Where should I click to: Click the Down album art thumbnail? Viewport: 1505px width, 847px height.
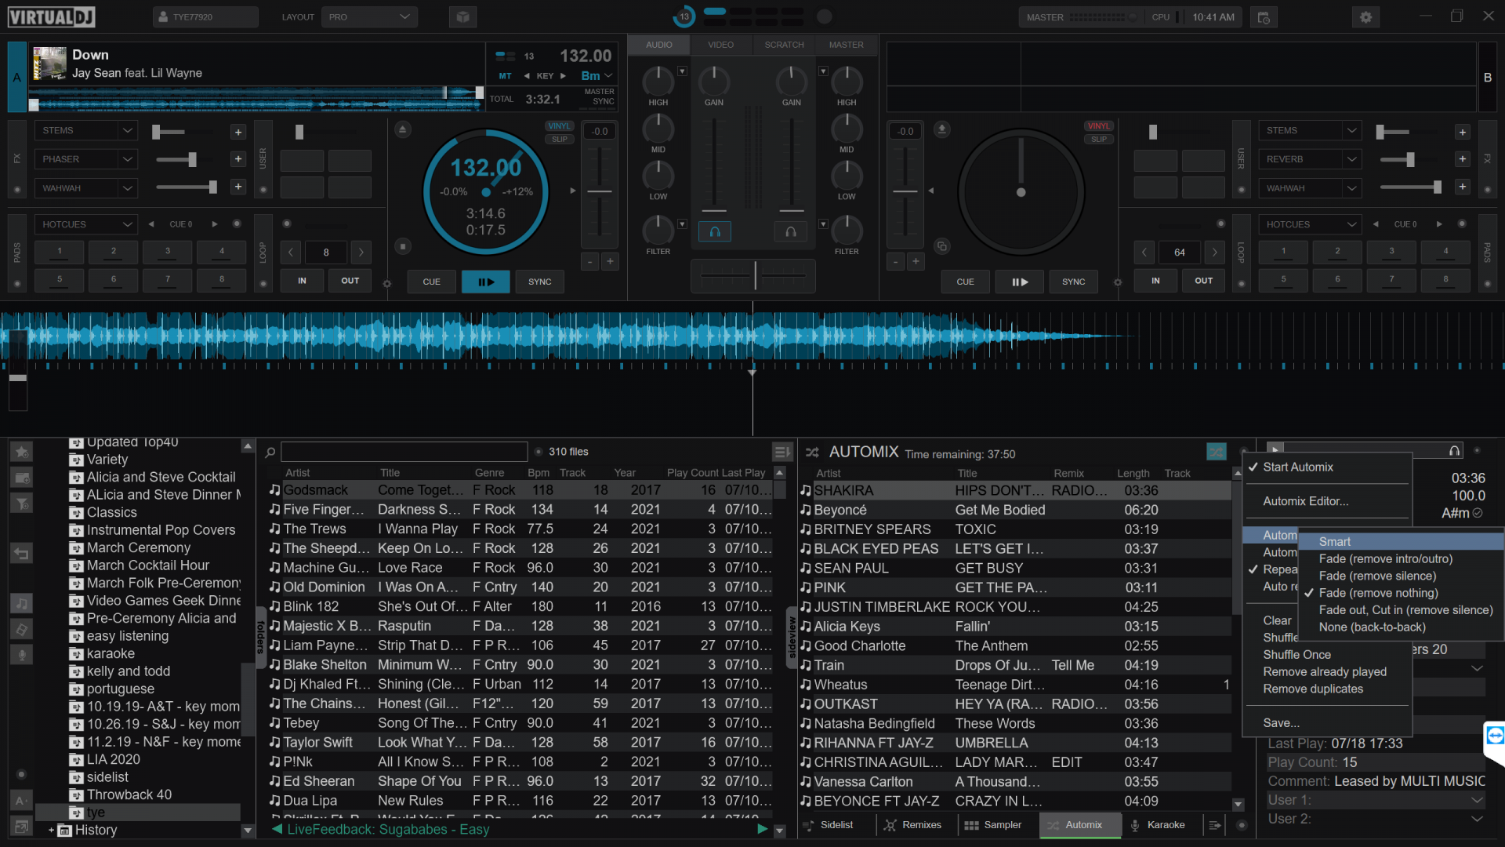[49, 64]
